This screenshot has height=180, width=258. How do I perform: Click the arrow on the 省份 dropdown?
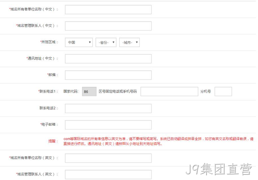[114, 42]
